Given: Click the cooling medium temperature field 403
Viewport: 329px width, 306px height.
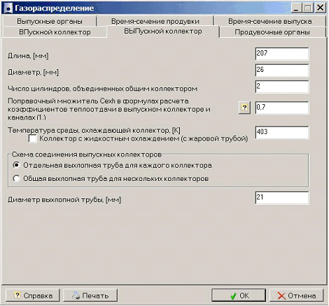Looking at the screenshot, I should (282, 132).
